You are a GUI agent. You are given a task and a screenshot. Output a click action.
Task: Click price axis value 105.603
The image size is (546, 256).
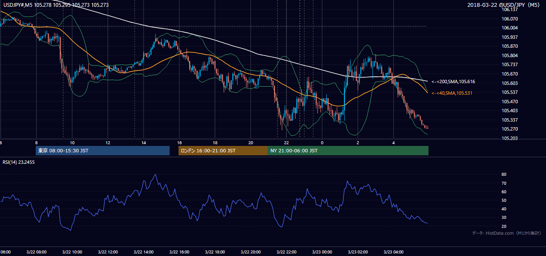510,83
